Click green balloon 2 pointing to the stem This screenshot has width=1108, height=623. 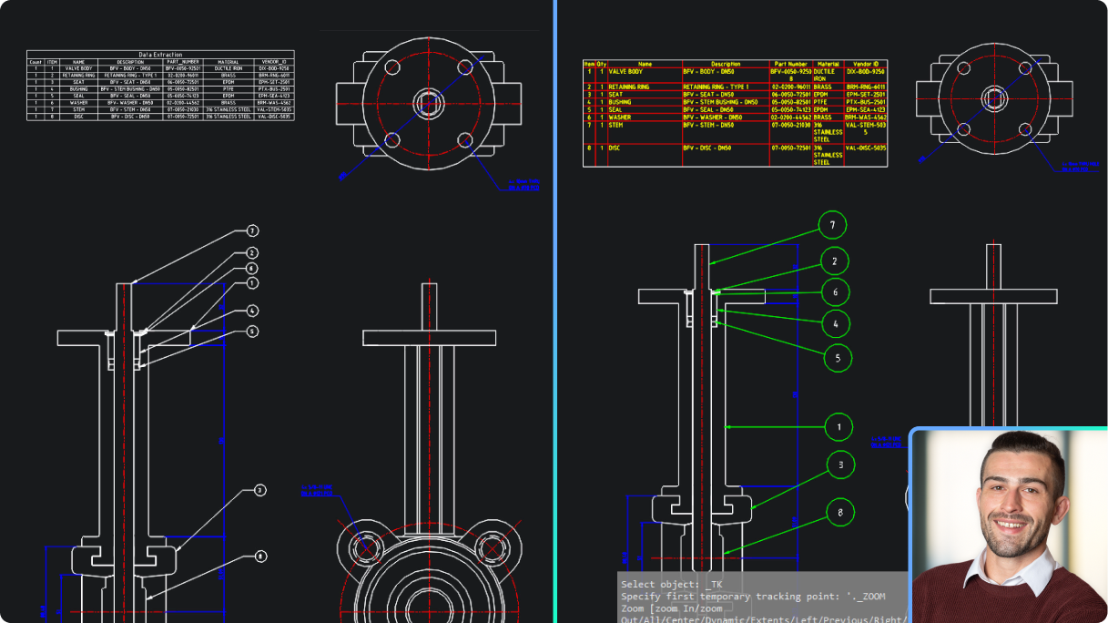(x=835, y=261)
